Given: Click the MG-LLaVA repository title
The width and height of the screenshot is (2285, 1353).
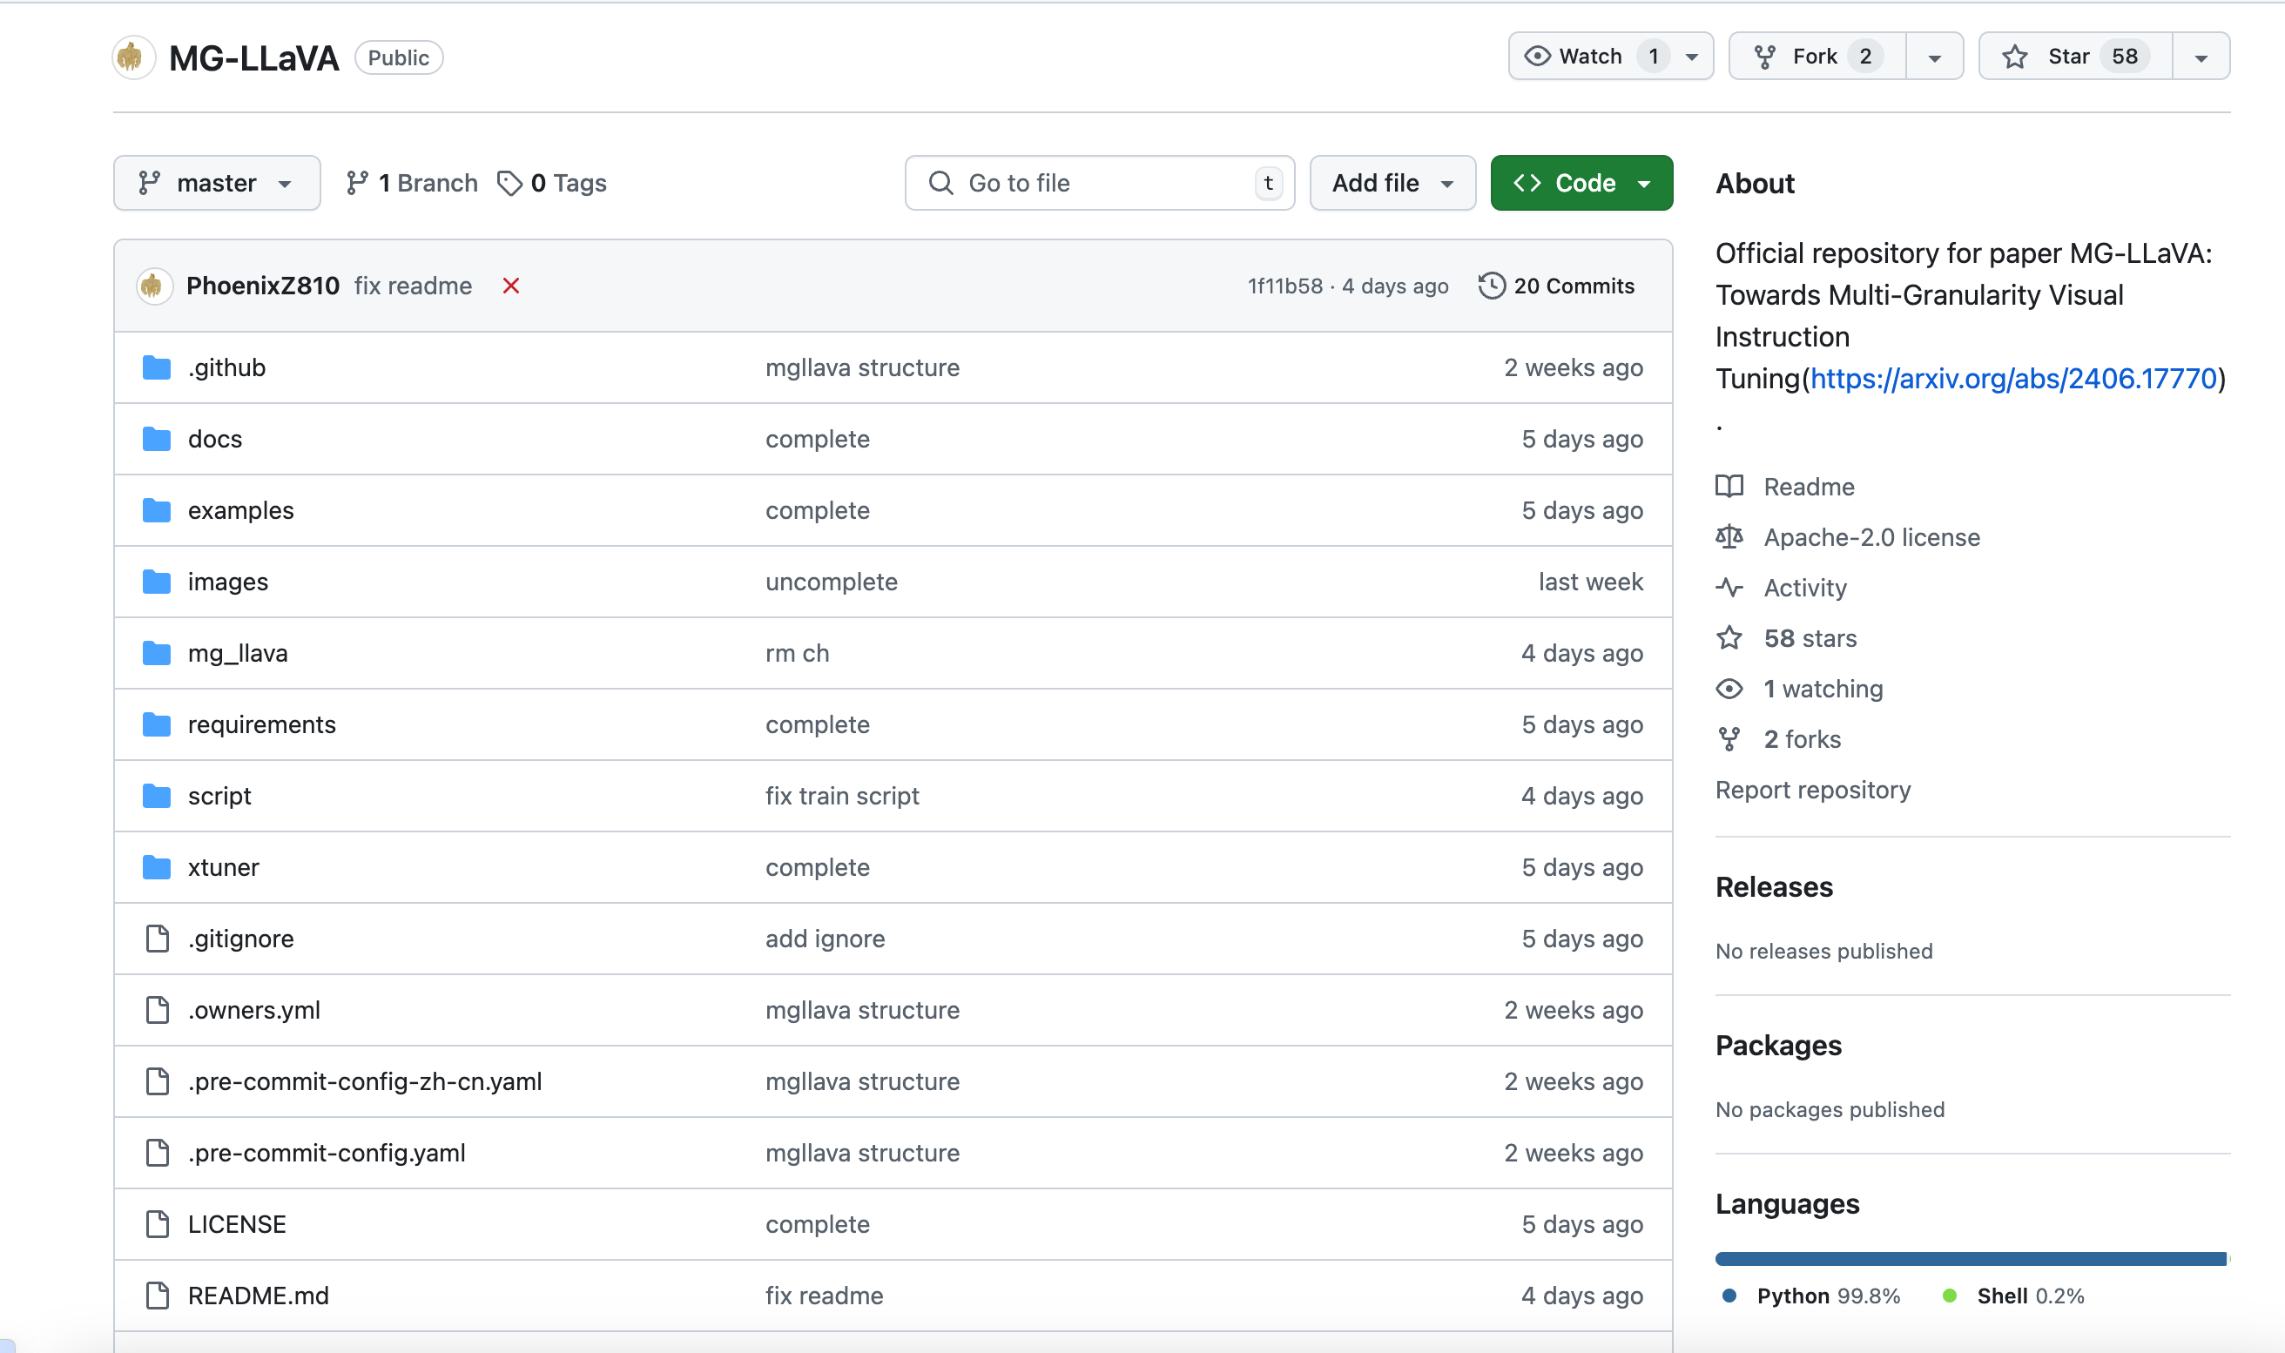Looking at the screenshot, I should tap(253, 57).
